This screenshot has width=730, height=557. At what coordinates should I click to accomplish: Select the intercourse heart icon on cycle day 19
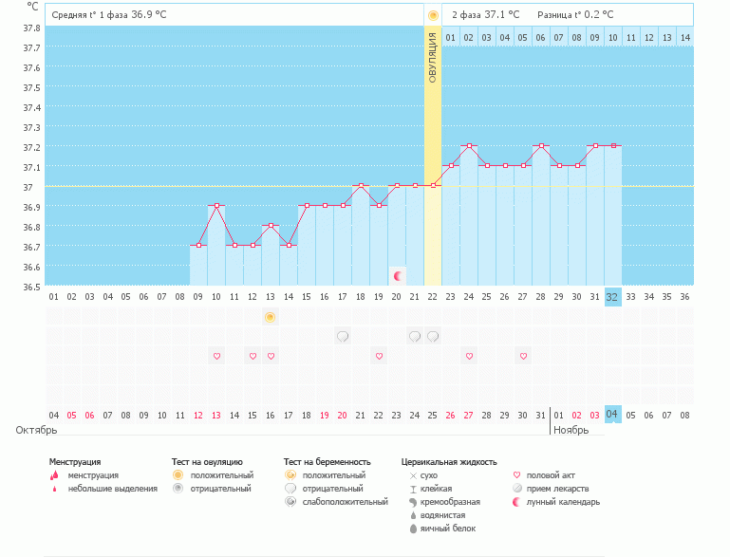point(379,356)
